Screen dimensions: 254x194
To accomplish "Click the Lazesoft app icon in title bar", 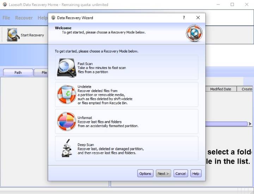I will click(x=5, y=5).
